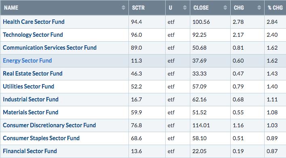
Task: Click the NAME column header text
Action: 11,8
